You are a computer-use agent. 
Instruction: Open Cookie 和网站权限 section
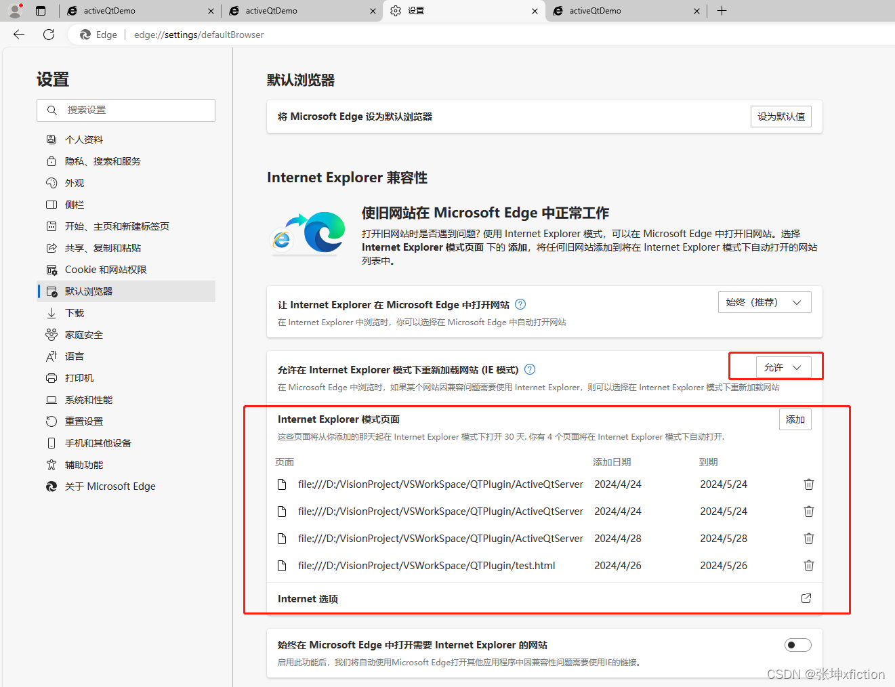click(126, 270)
